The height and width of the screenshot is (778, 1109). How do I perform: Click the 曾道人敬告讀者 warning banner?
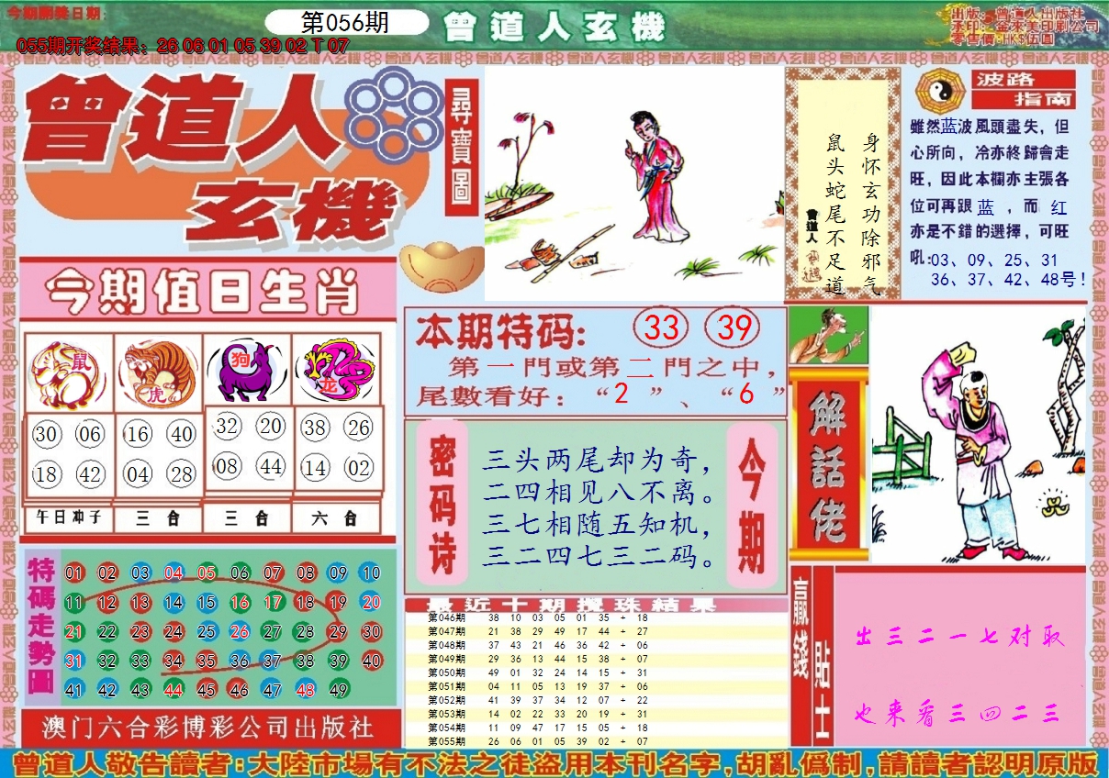554,763
